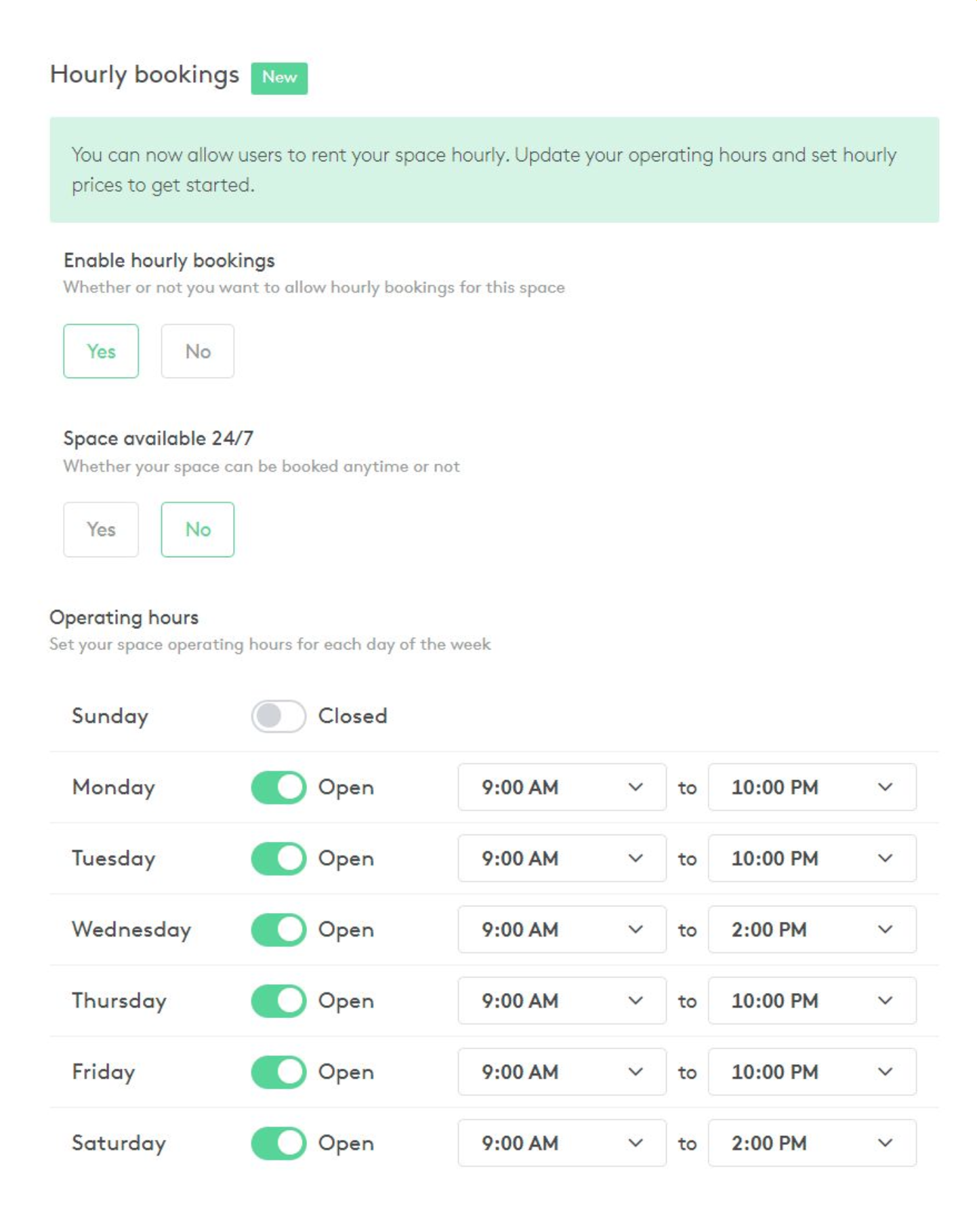Open Monday start time 9:00 AM dropdown

[x=562, y=787]
